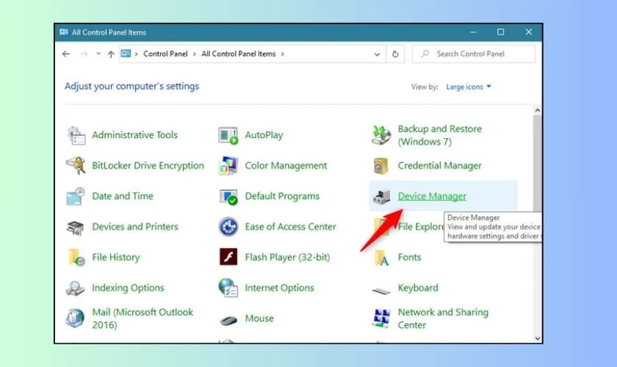Click the Keyboard icon
This screenshot has height=367, width=617.
coord(381,291)
